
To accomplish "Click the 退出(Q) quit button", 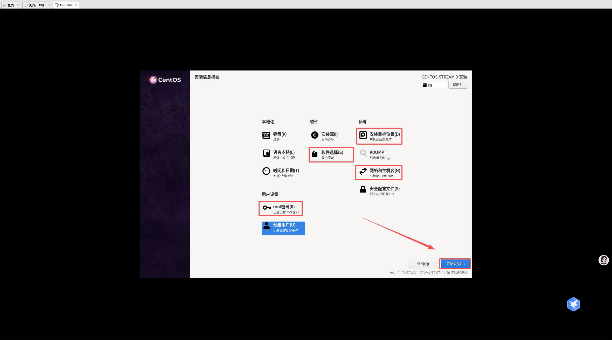I will pos(423,264).
